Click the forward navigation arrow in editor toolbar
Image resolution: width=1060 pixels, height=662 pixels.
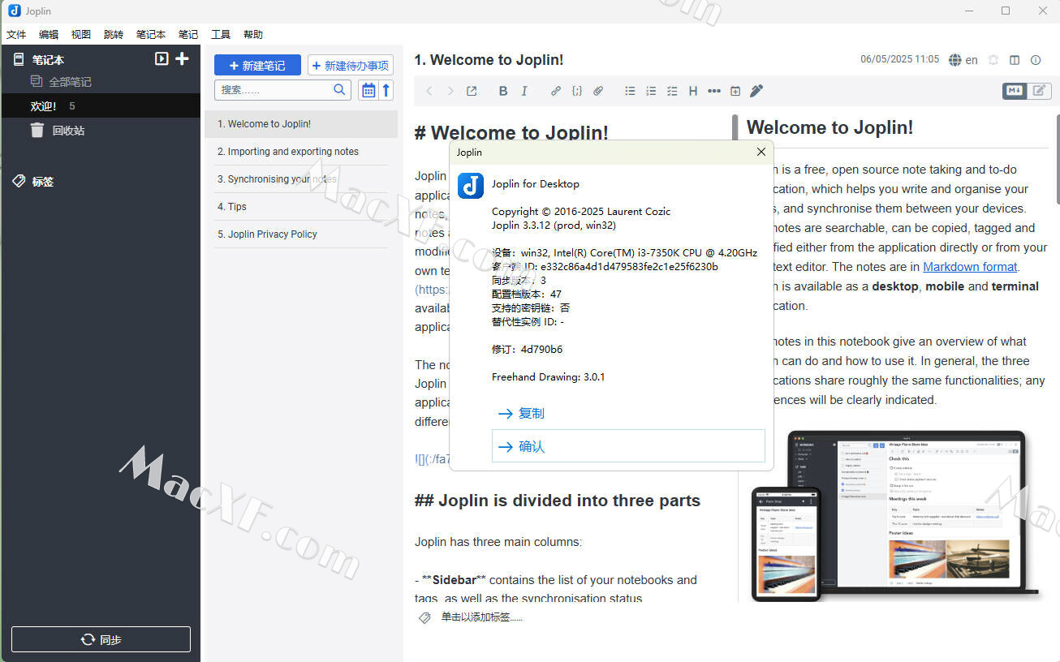[x=450, y=91]
